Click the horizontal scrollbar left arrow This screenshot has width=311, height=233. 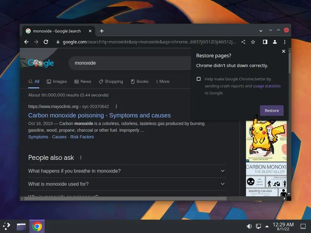(x=22, y=198)
